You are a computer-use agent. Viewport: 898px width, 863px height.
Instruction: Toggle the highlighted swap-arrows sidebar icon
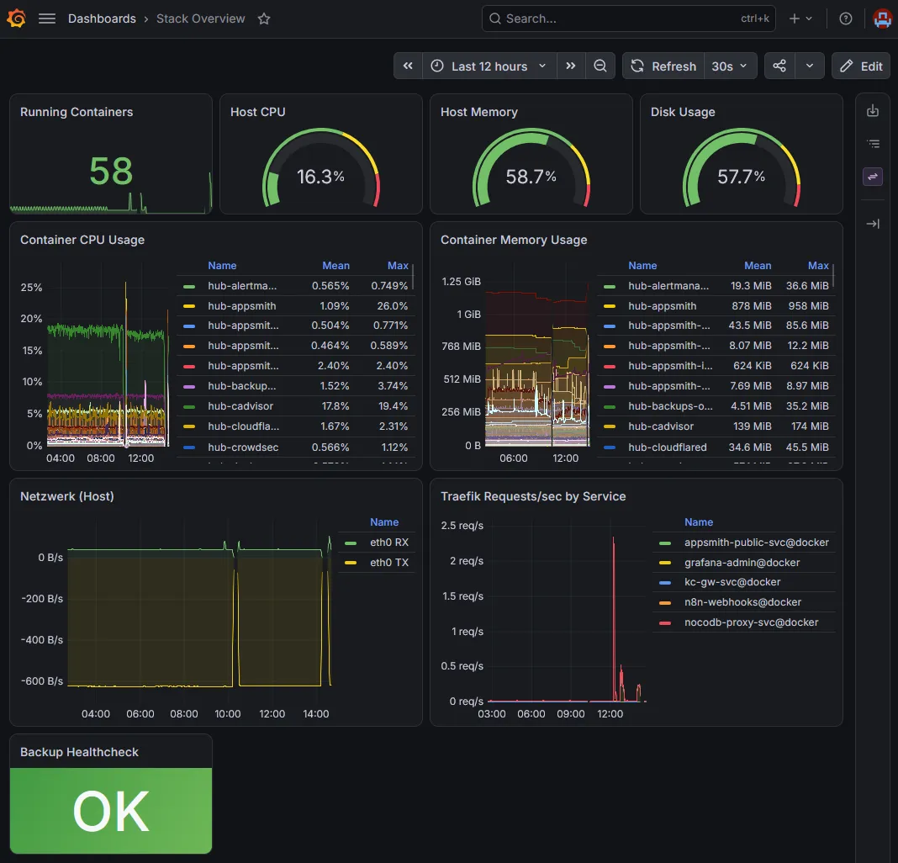[x=872, y=177]
